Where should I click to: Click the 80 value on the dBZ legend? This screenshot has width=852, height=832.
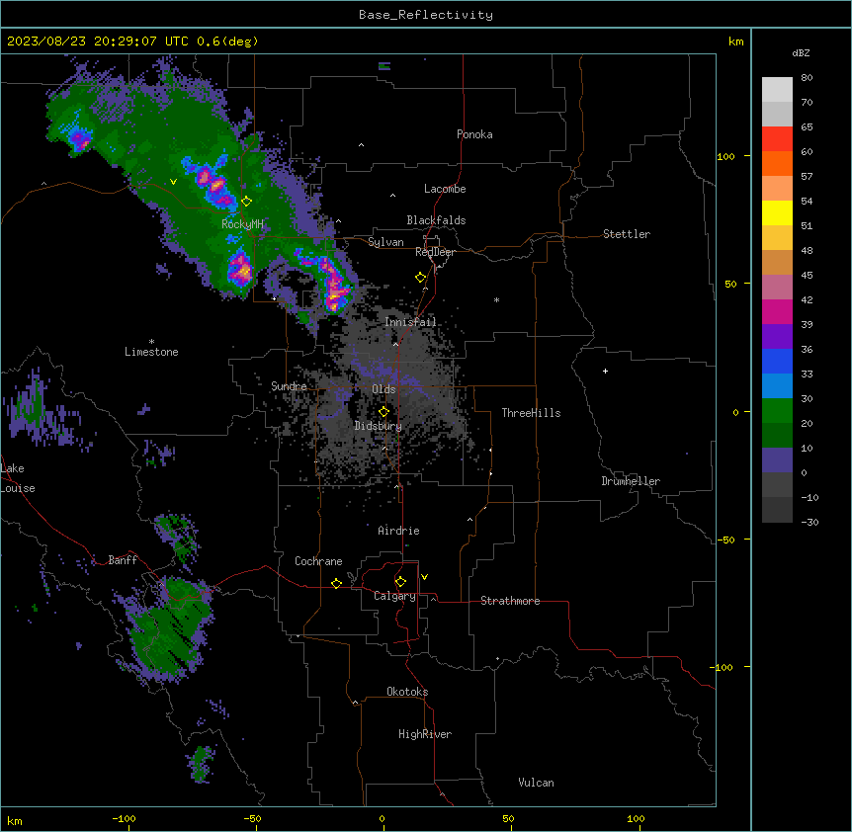pos(807,78)
